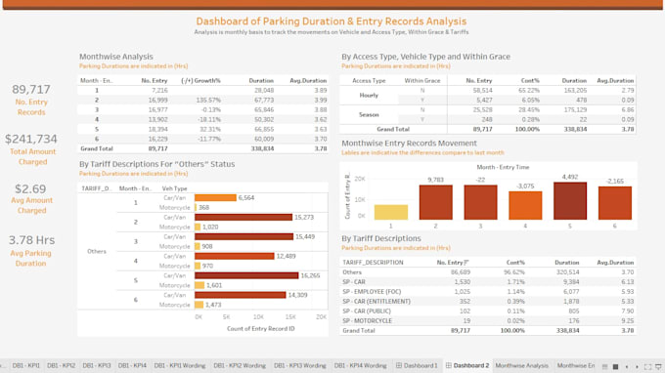Open the DB1 - KPI3 Wording tab
The width and height of the screenshot is (665, 373).
pos(300,365)
